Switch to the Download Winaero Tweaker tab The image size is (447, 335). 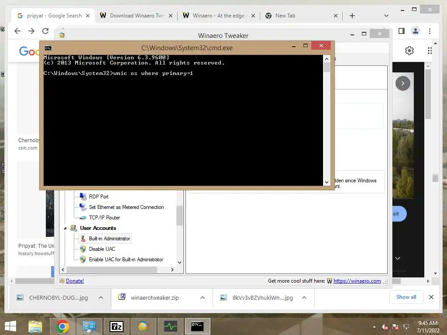click(x=136, y=16)
